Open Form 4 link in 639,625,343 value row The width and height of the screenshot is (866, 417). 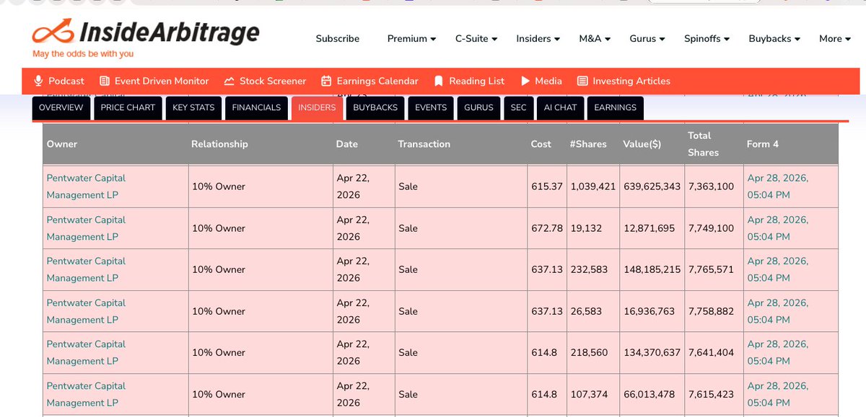point(778,187)
